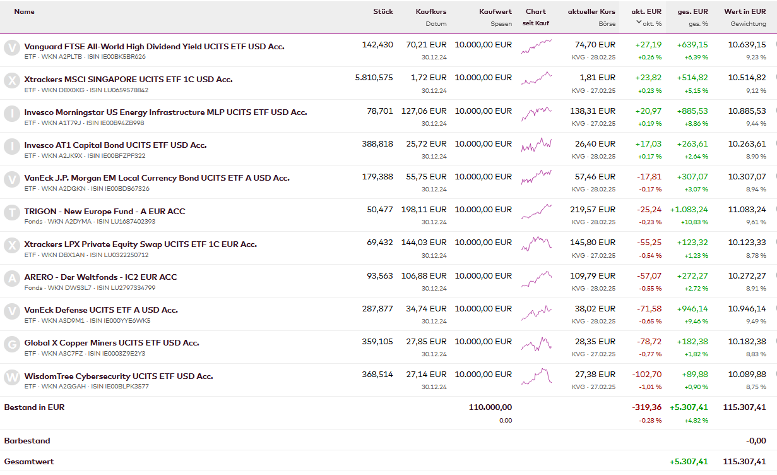Click the V icon beside VanEck Defense ETF
The image size is (777, 475).
click(x=12, y=311)
